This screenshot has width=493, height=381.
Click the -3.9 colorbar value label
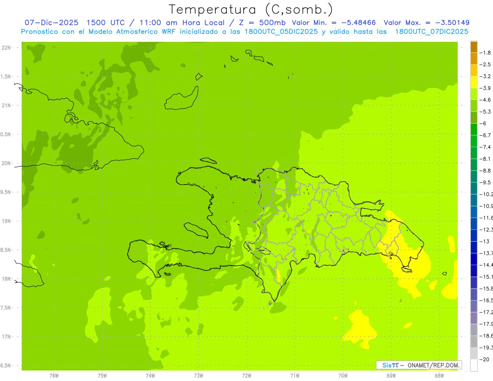tap(486, 88)
